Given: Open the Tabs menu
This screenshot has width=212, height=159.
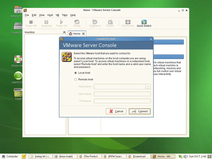Looking at the screenshot, I should [65, 15].
